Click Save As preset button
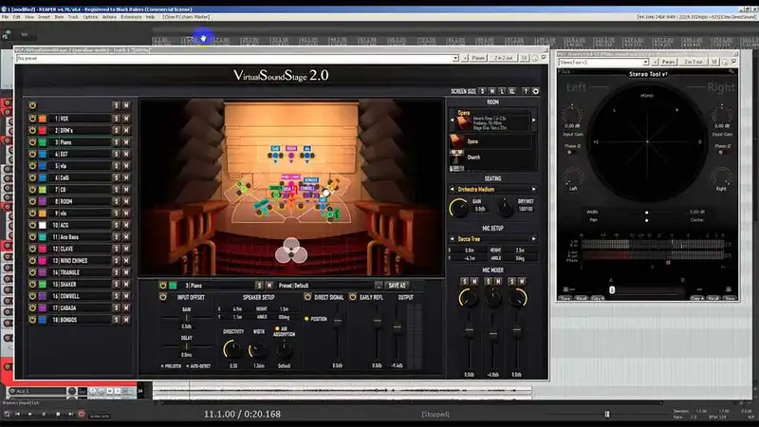The width and height of the screenshot is (759, 427). (x=397, y=286)
